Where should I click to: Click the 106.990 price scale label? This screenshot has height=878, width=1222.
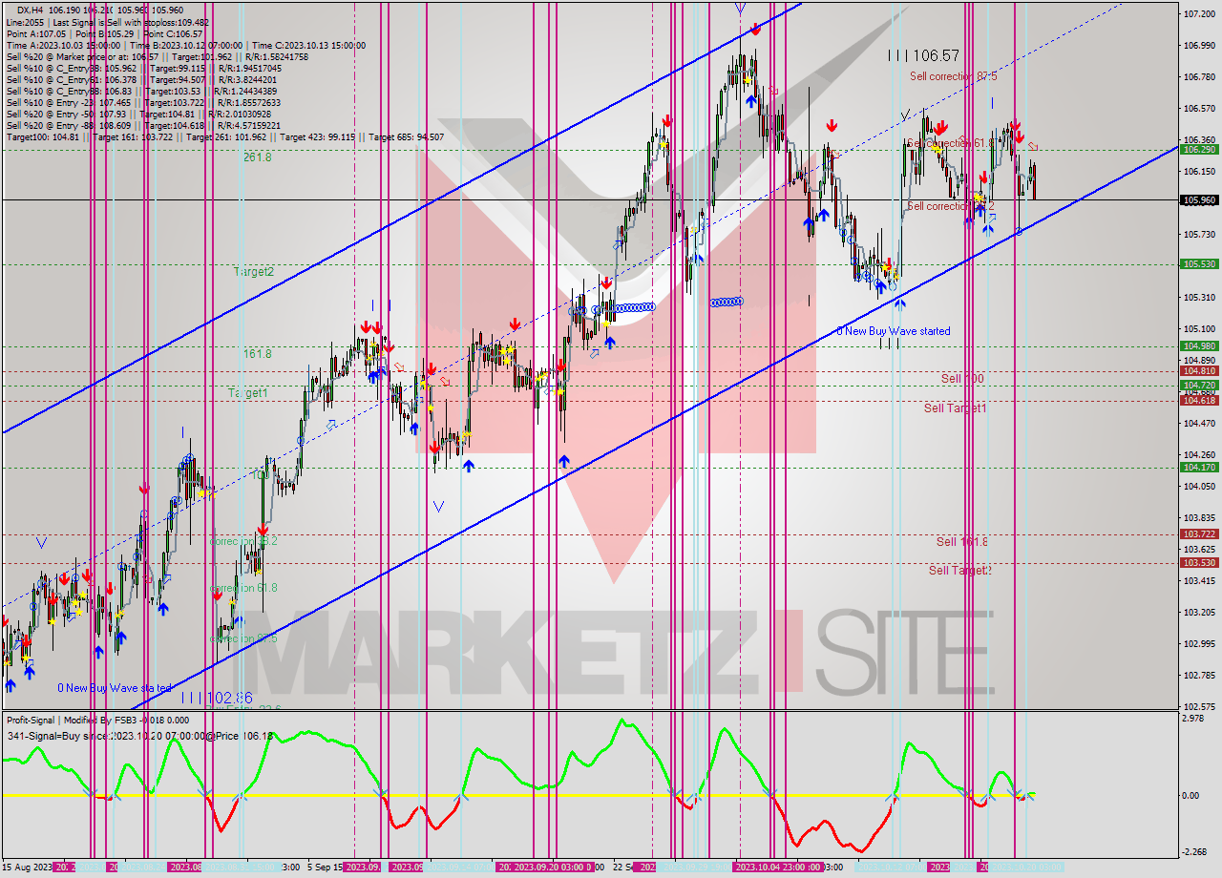1199,46
